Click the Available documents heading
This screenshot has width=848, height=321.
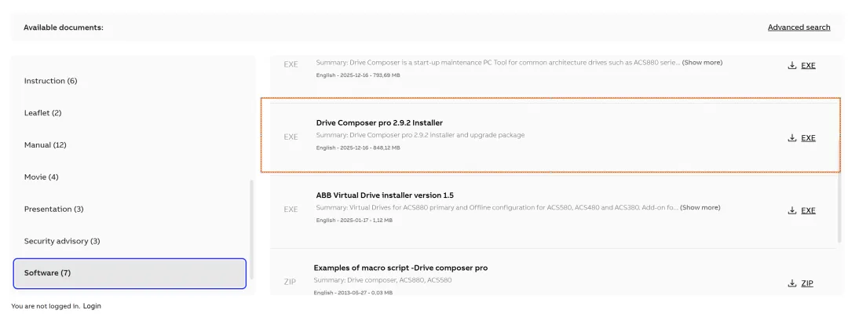[x=64, y=27]
